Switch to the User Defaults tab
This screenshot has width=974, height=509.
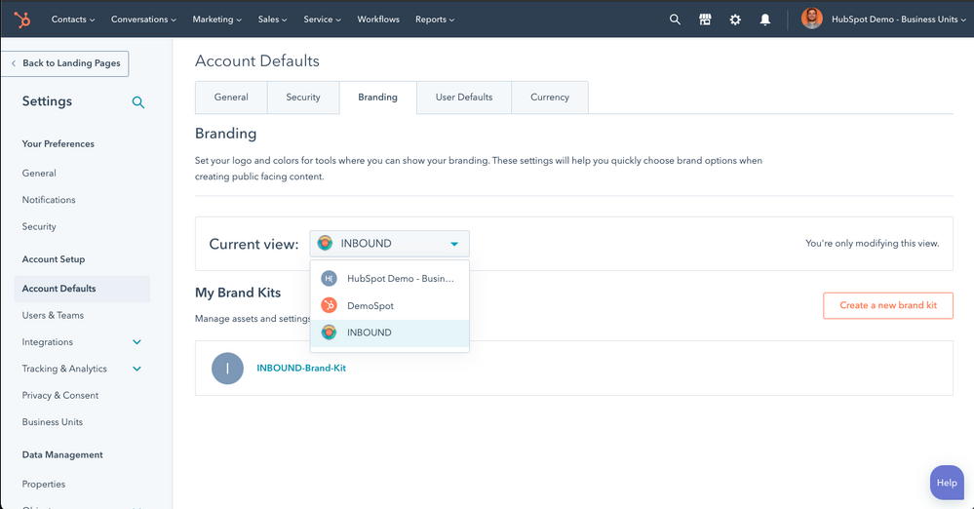464,98
